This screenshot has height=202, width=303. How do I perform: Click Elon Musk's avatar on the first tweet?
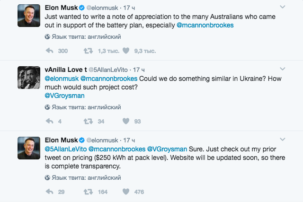click(x=29, y=17)
